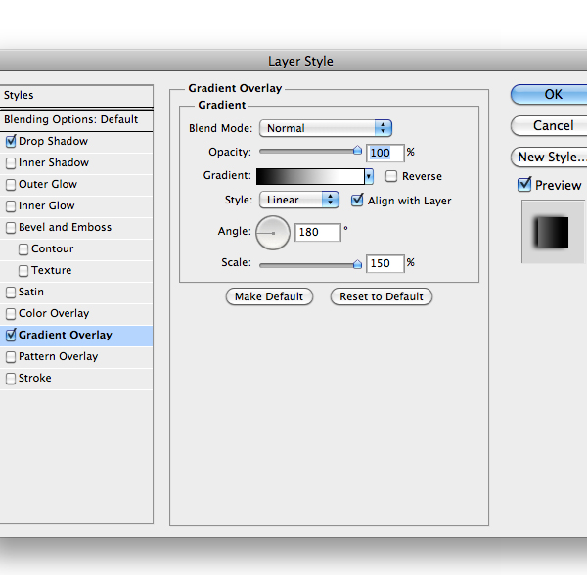
Task: Select Blending Options: Default row
Action: (76, 119)
